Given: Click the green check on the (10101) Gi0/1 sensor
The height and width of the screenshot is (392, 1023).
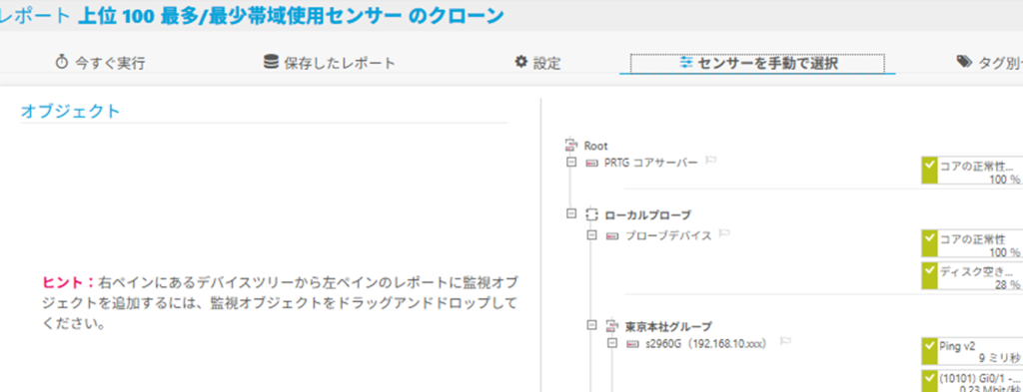Looking at the screenshot, I should [x=929, y=381].
